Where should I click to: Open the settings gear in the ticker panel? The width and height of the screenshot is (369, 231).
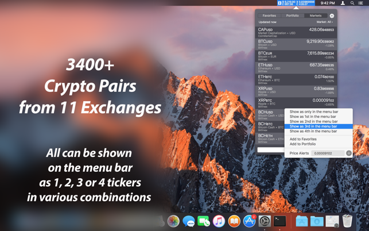click(332, 16)
